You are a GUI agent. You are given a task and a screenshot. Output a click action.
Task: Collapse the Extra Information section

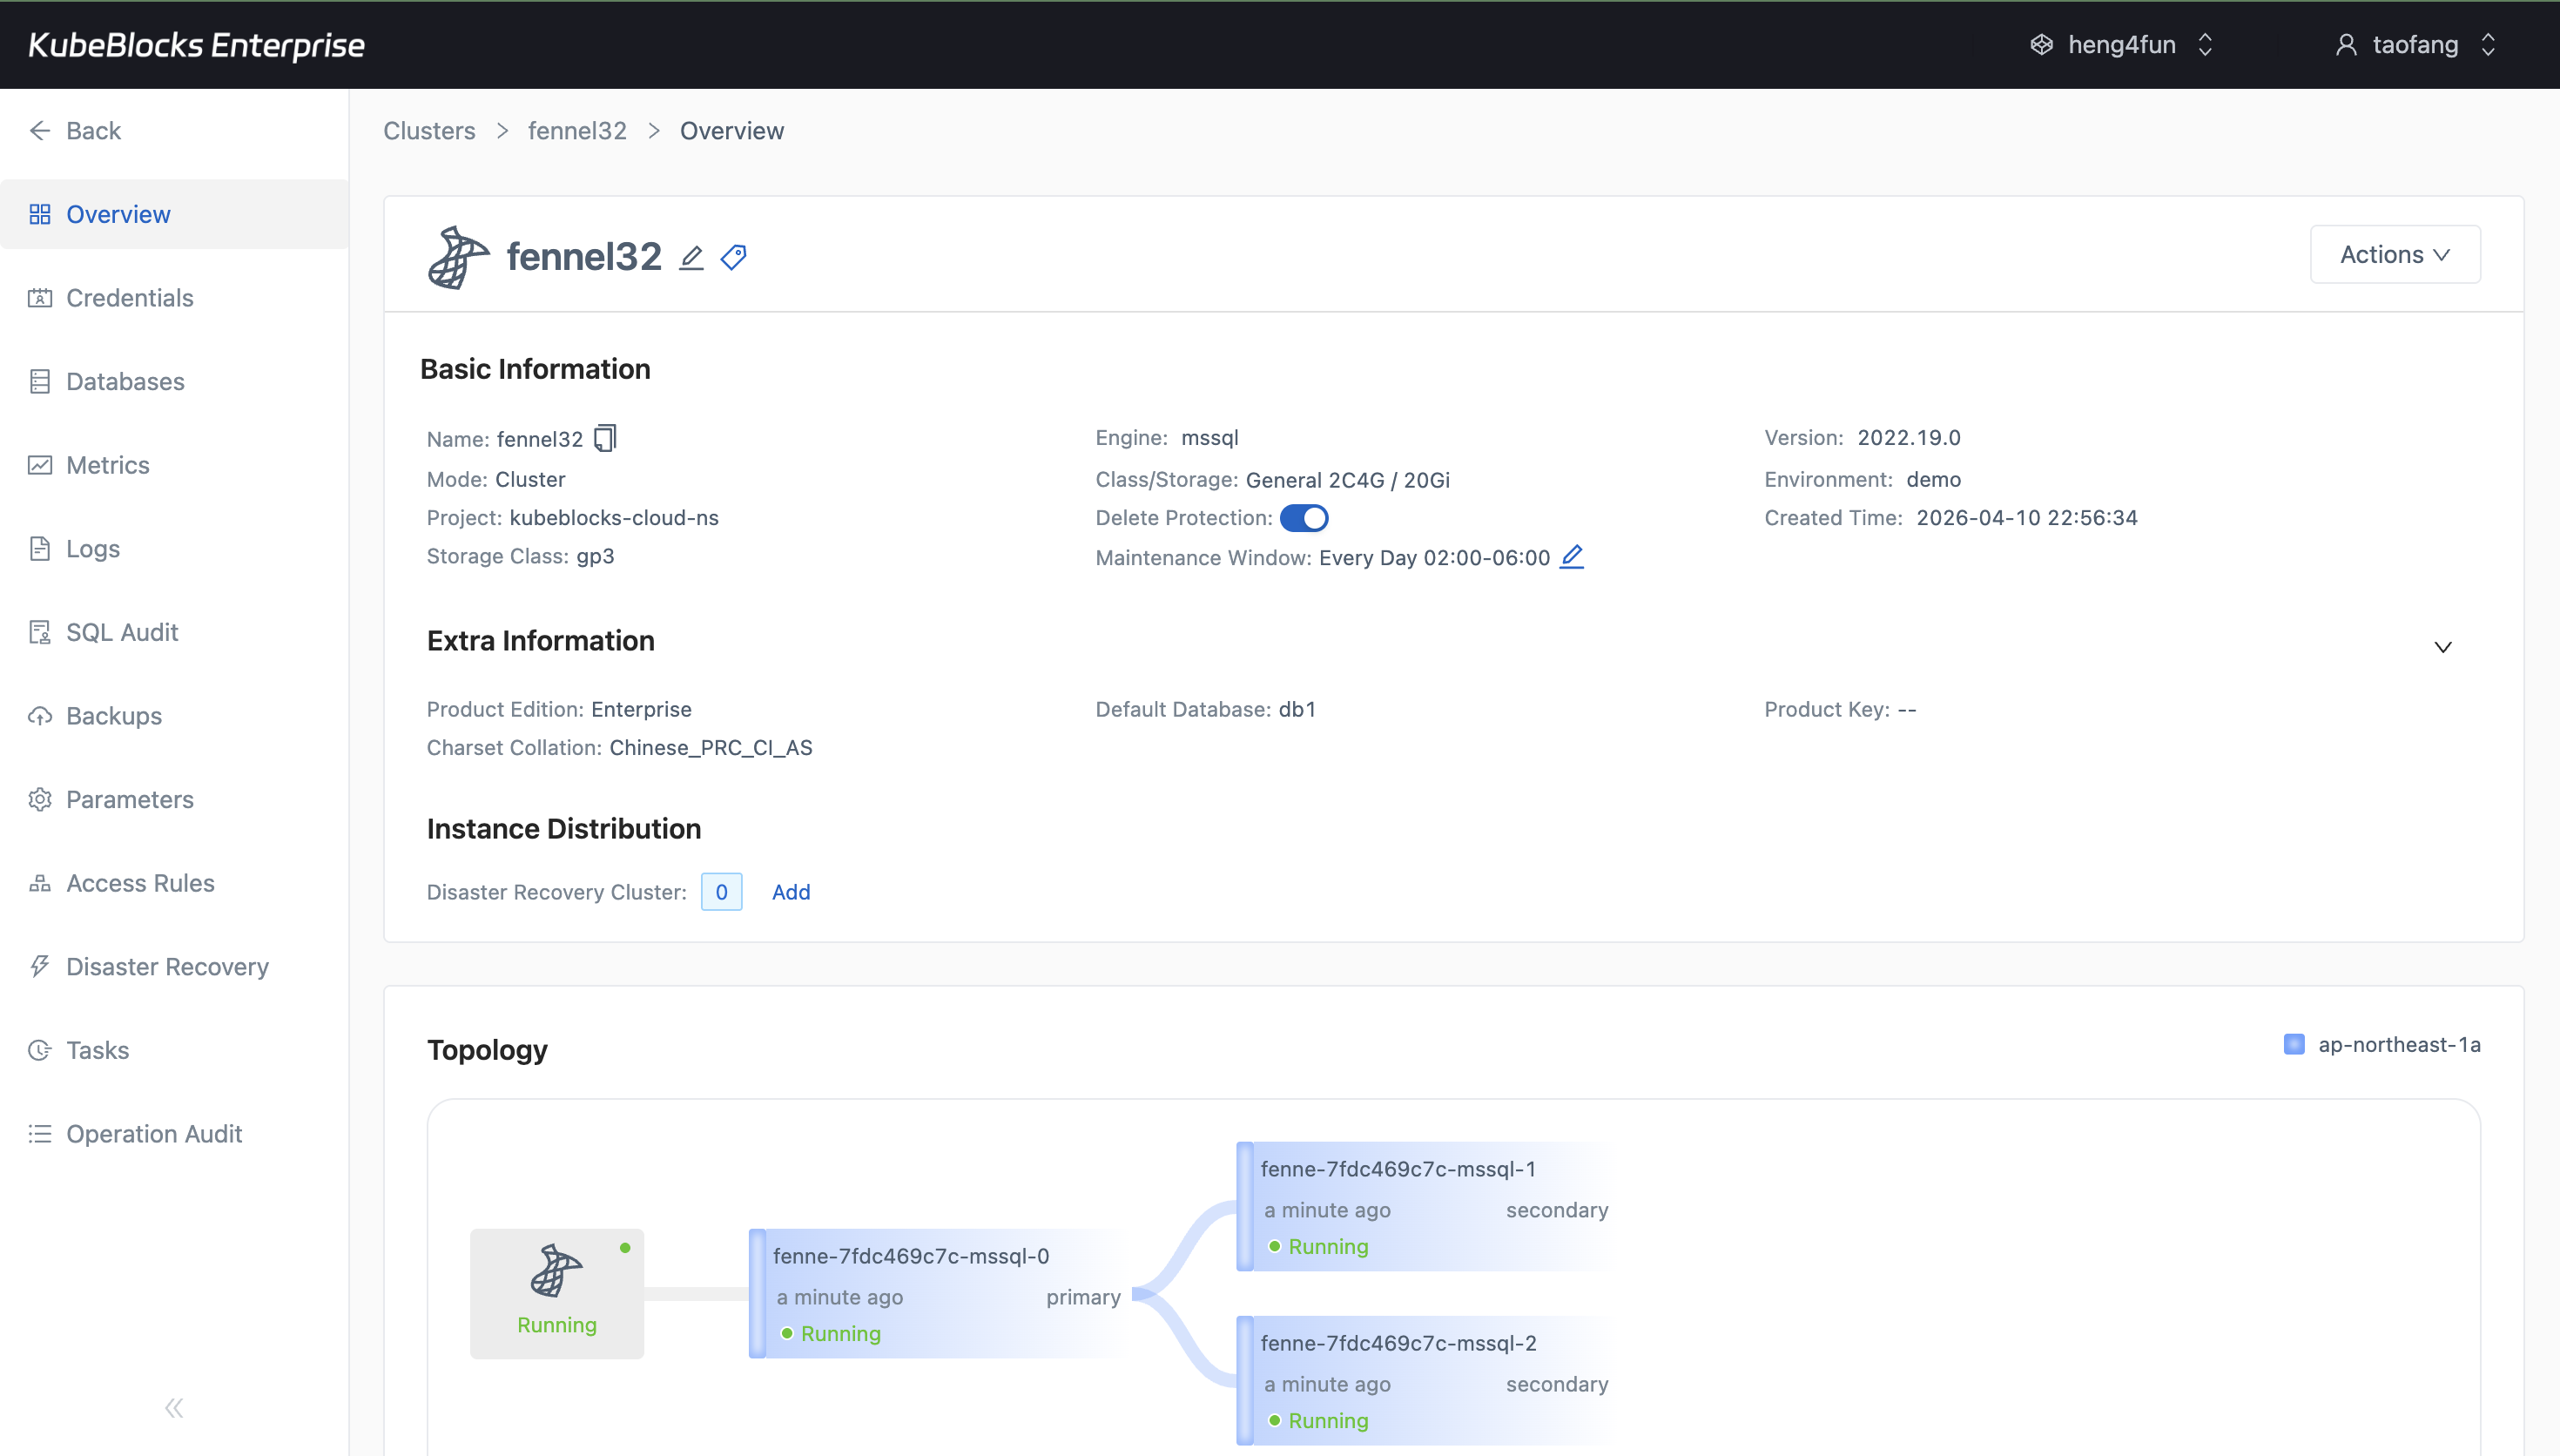(2443, 646)
